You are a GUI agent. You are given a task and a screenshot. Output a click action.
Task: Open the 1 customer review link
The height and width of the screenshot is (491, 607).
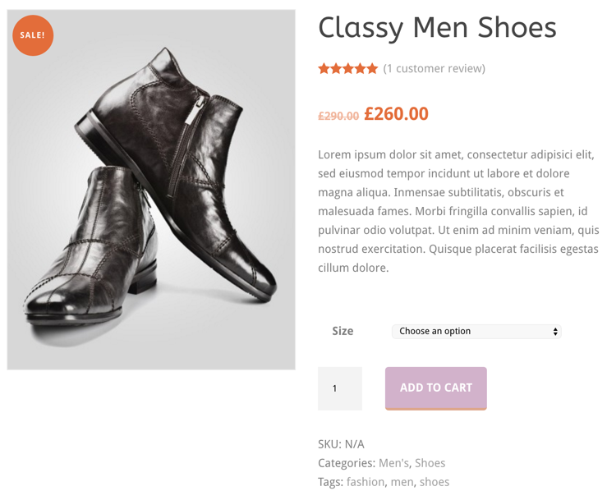click(x=435, y=69)
